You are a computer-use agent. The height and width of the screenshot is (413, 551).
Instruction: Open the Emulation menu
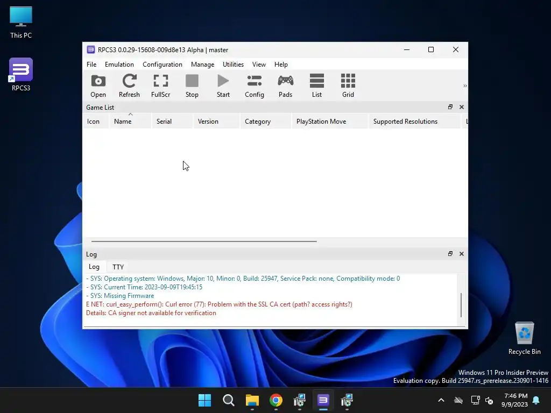(119, 65)
